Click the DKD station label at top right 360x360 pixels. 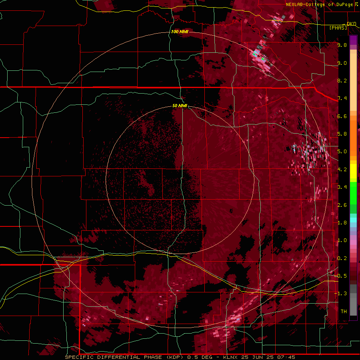[x=352, y=24]
